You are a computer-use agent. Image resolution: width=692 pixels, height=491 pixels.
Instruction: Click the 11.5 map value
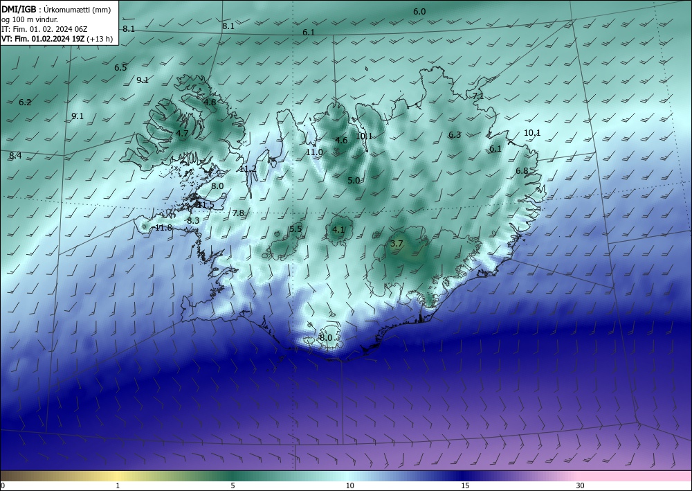(x=206, y=205)
